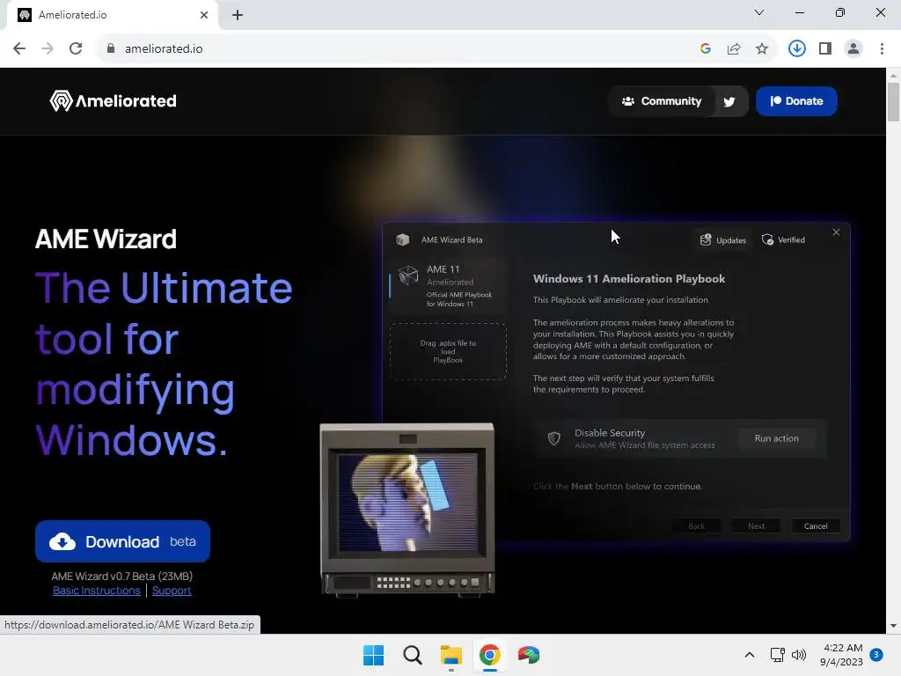The width and height of the screenshot is (901, 676).
Task: Select the Ameliorated.io tab
Action: pyautogui.click(x=112, y=15)
